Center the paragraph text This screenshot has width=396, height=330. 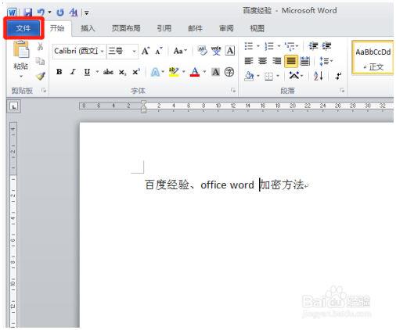click(263, 61)
